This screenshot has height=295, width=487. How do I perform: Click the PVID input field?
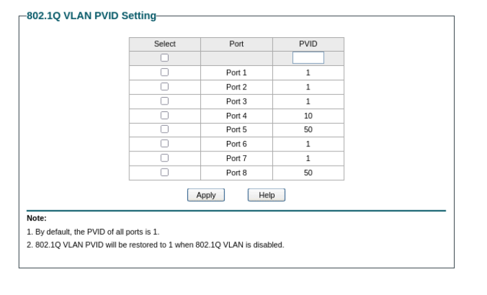pyautogui.click(x=307, y=58)
